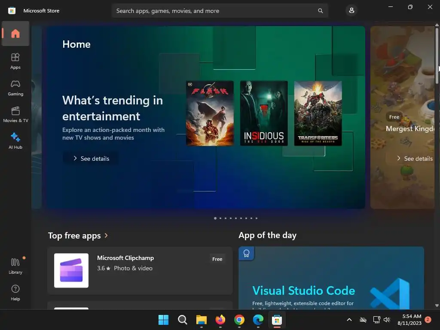The image size is (440, 330).
Task: Open the Microsoft Clipchamp app icon
Action: (x=71, y=271)
